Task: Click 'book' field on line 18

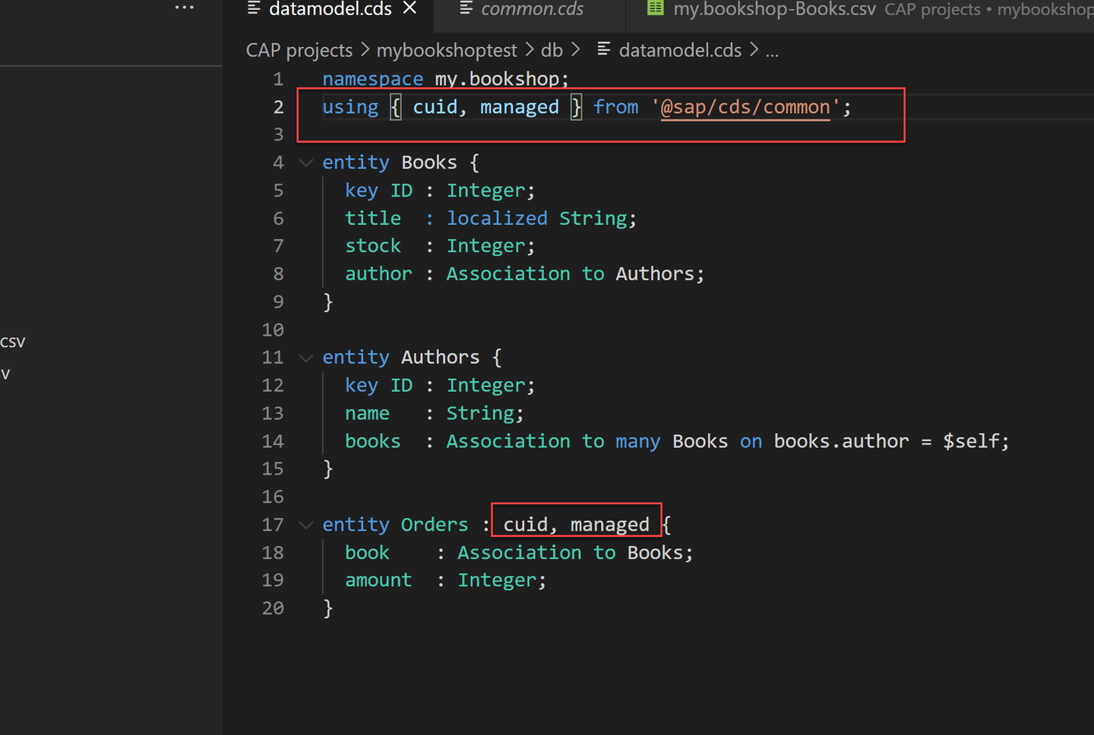Action: point(367,553)
